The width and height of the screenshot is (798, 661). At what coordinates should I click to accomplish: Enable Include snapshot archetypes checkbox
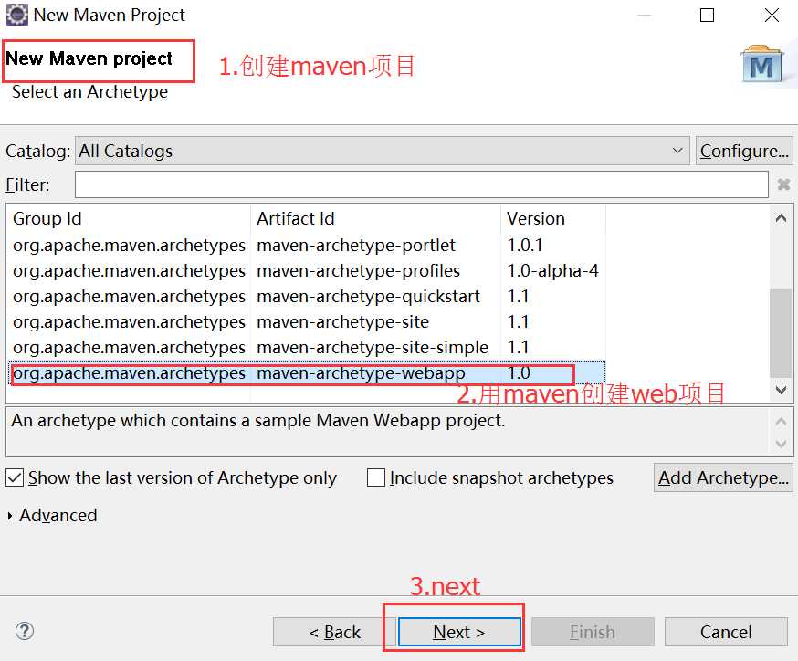click(376, 477)
